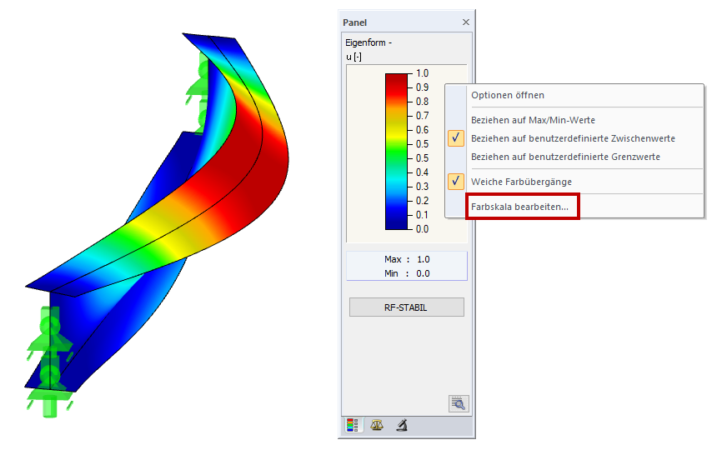This screenshot has height=450, width=722.
Task: Open the filter microscope tab icon
Action: (402, 425)
